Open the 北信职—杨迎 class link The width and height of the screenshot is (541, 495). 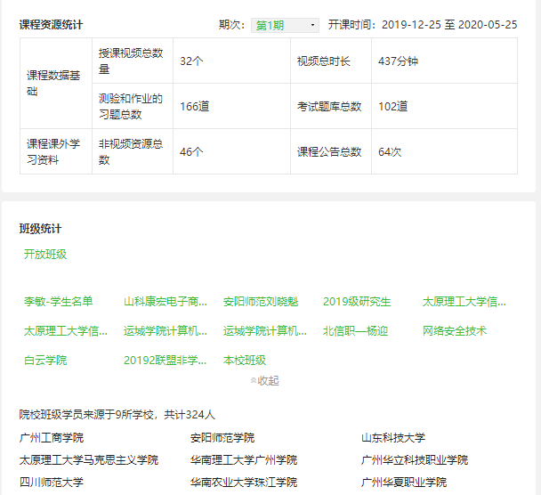(x=356, y=331)
